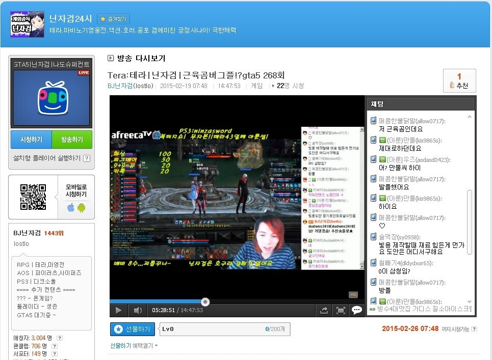The image size is (492, 360).
Task: Expand the 선물하기 혜택열기 dropdown
Action: [134, 346]
